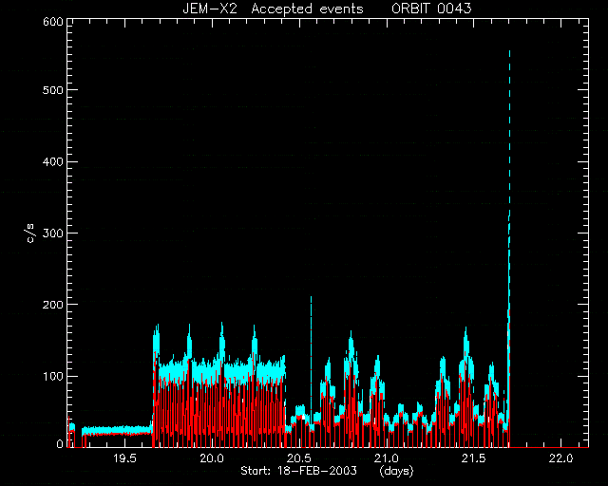608x486 pixels.
Task: Click the (days) unit label
Action: [396, 471]
